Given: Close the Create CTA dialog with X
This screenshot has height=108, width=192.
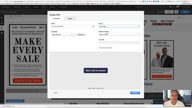Looking at the screenshot, I should [x=142, y=13].
